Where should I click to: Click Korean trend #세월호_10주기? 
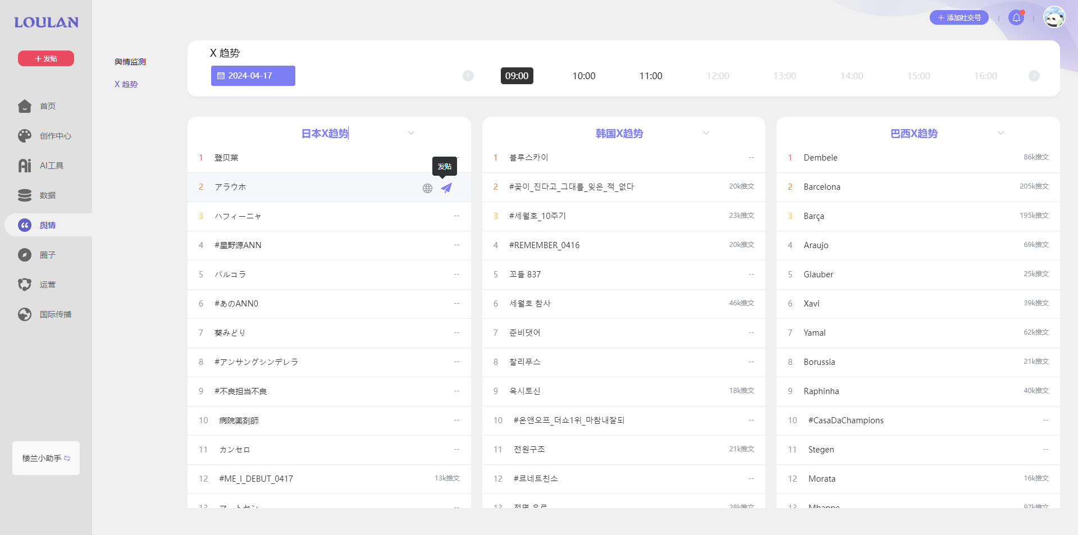[x=537, y=216]
